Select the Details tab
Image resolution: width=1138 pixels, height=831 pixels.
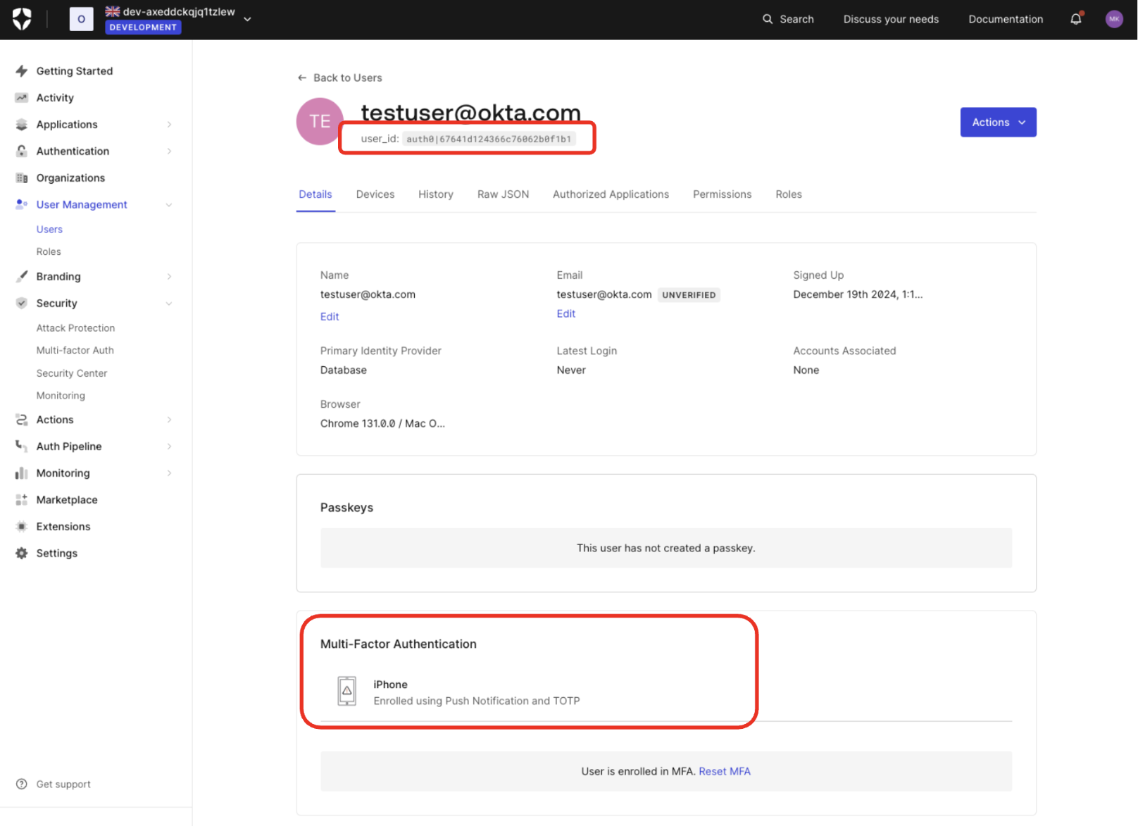(315, 194)
